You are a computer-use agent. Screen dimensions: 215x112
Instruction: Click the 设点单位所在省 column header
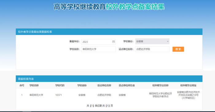(x=127, y=85)
